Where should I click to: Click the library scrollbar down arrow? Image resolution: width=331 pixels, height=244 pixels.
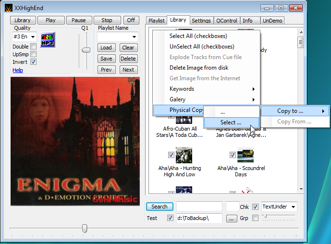[x=301, y=189]
